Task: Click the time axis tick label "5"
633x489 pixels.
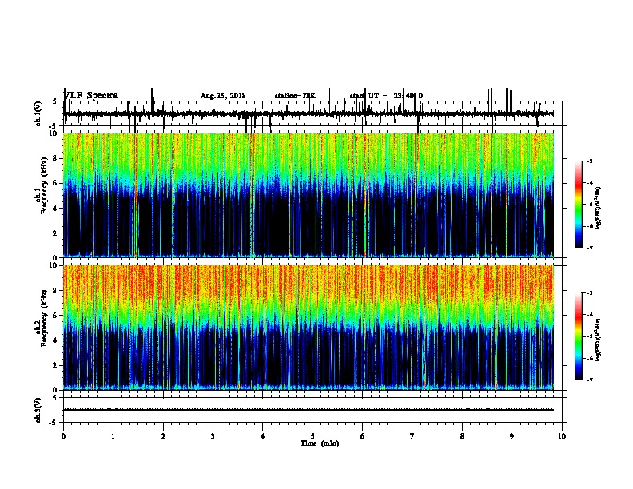Action: click(x=313, y=436)
